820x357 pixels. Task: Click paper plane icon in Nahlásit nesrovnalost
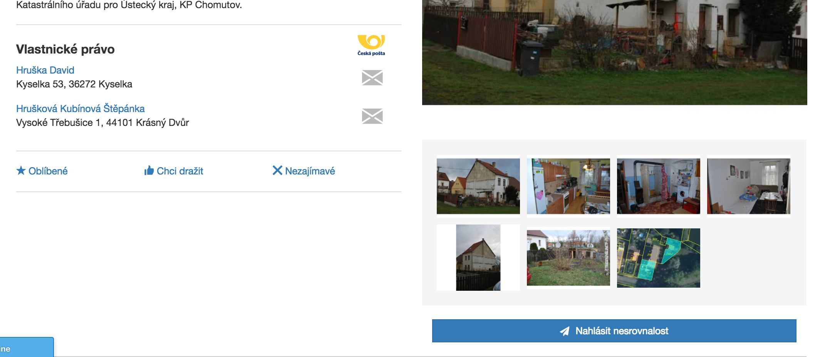tap(565, 331)
